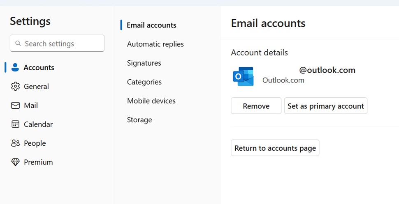Click the magnifier icon in the search box
The height and width of the screenshot is (204, 399).
coord(18,44)
